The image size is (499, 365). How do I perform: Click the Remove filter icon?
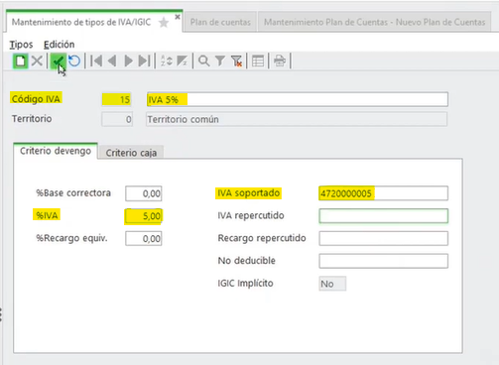click(236, 61)
